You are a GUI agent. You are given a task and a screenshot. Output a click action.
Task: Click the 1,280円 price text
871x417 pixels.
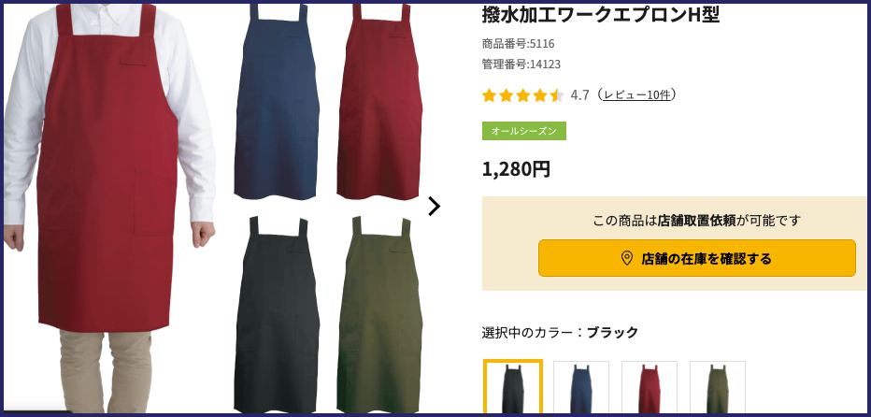(516, 169)
